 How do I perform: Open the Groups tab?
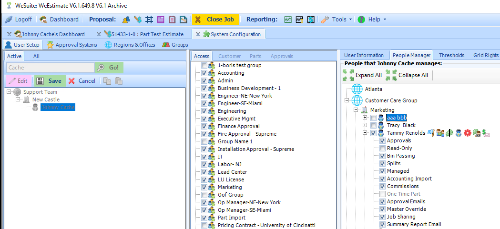175,45
